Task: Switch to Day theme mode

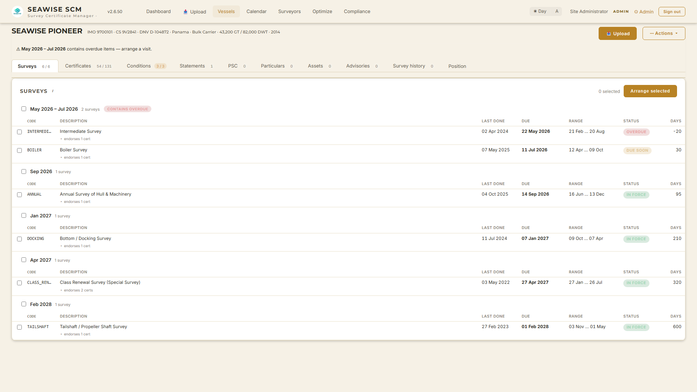Action: click(x=540, y=12)
